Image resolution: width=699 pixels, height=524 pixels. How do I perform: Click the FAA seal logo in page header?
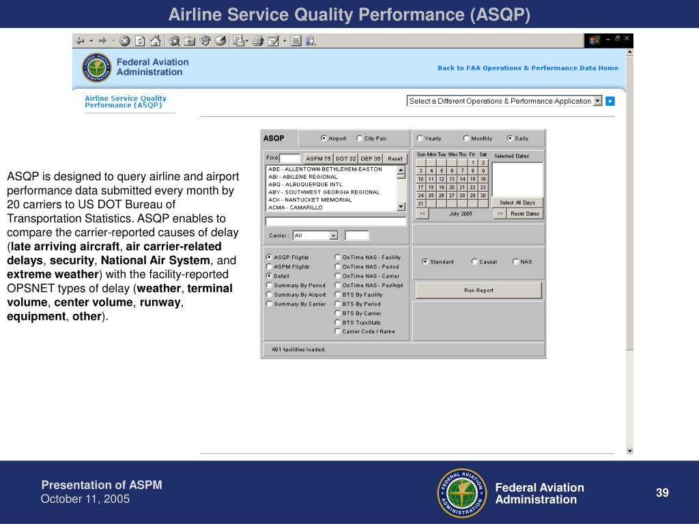point(96,68)
